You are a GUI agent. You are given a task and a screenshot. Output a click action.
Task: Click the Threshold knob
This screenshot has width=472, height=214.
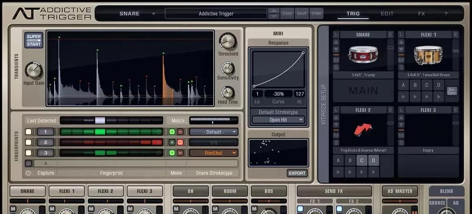(x=227, y=41)
